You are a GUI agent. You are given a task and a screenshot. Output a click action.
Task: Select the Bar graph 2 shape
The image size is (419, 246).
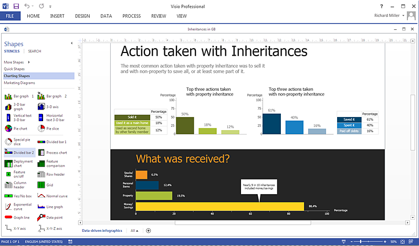point(52,96)
